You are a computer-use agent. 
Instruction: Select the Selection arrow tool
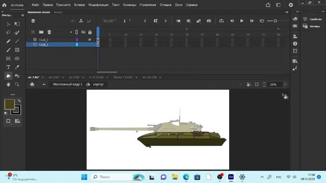[8, 24]
